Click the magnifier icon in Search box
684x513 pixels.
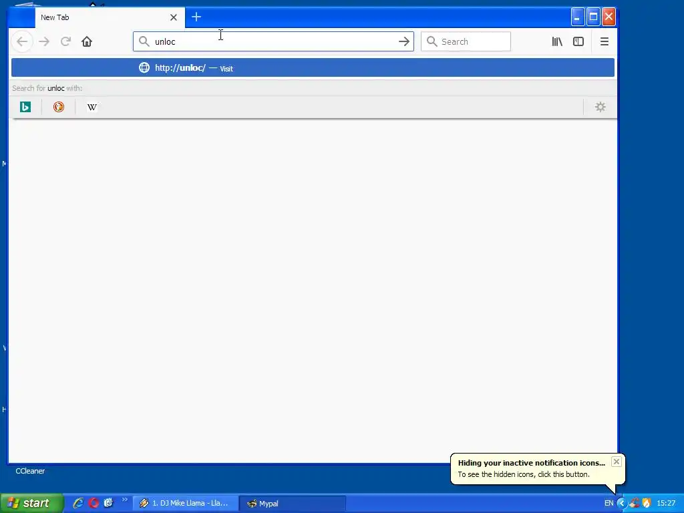pyautogui.click(x=432, y=41)
